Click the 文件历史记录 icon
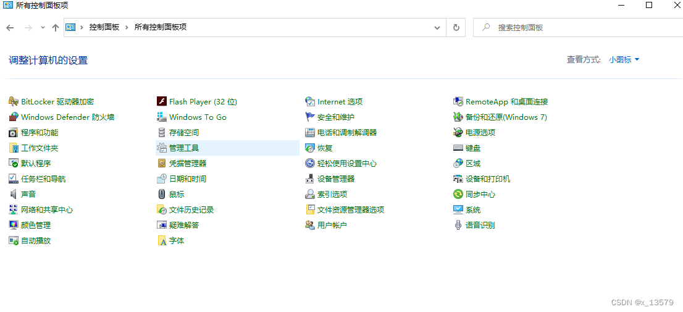 point(162,209)
